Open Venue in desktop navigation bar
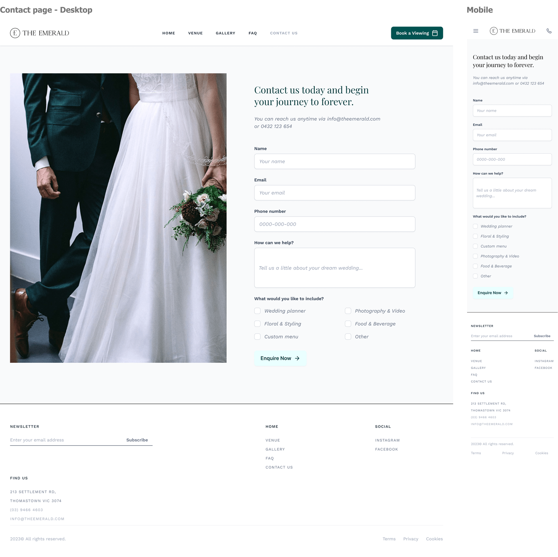Screen dimensions: 558x557 tap(195, 33)
